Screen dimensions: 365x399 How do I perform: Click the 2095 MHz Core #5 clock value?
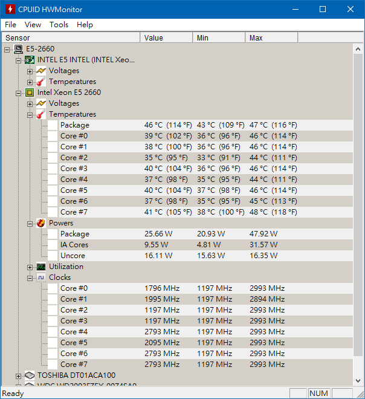point(162,343)
